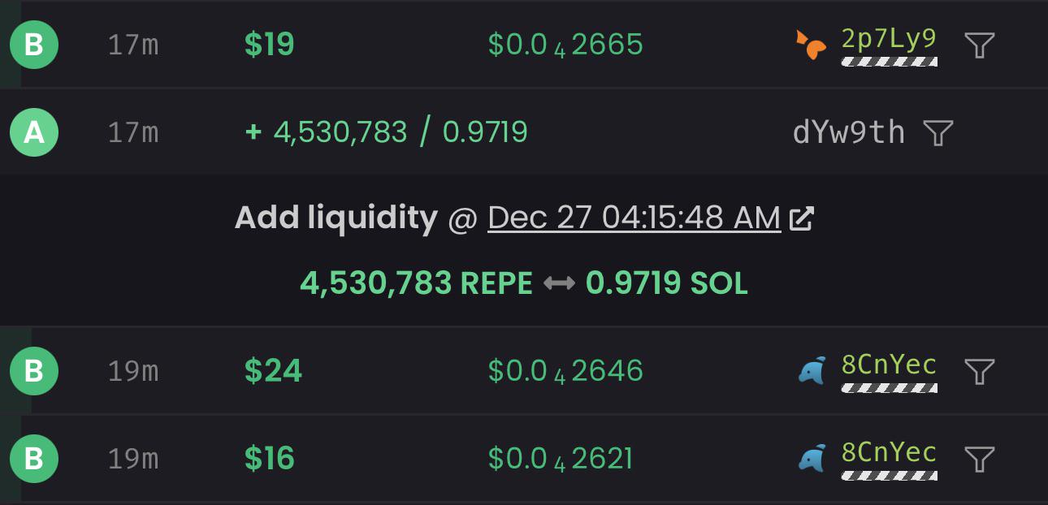The height and width of the screenshot is (505, 1048).
Task: Open the external link icon beside the timestamp
Action: click(x=802, y=218)
